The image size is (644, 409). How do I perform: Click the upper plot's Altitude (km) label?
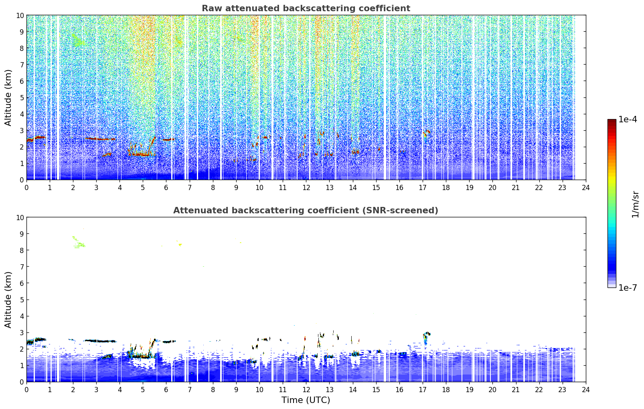(8, 97)
